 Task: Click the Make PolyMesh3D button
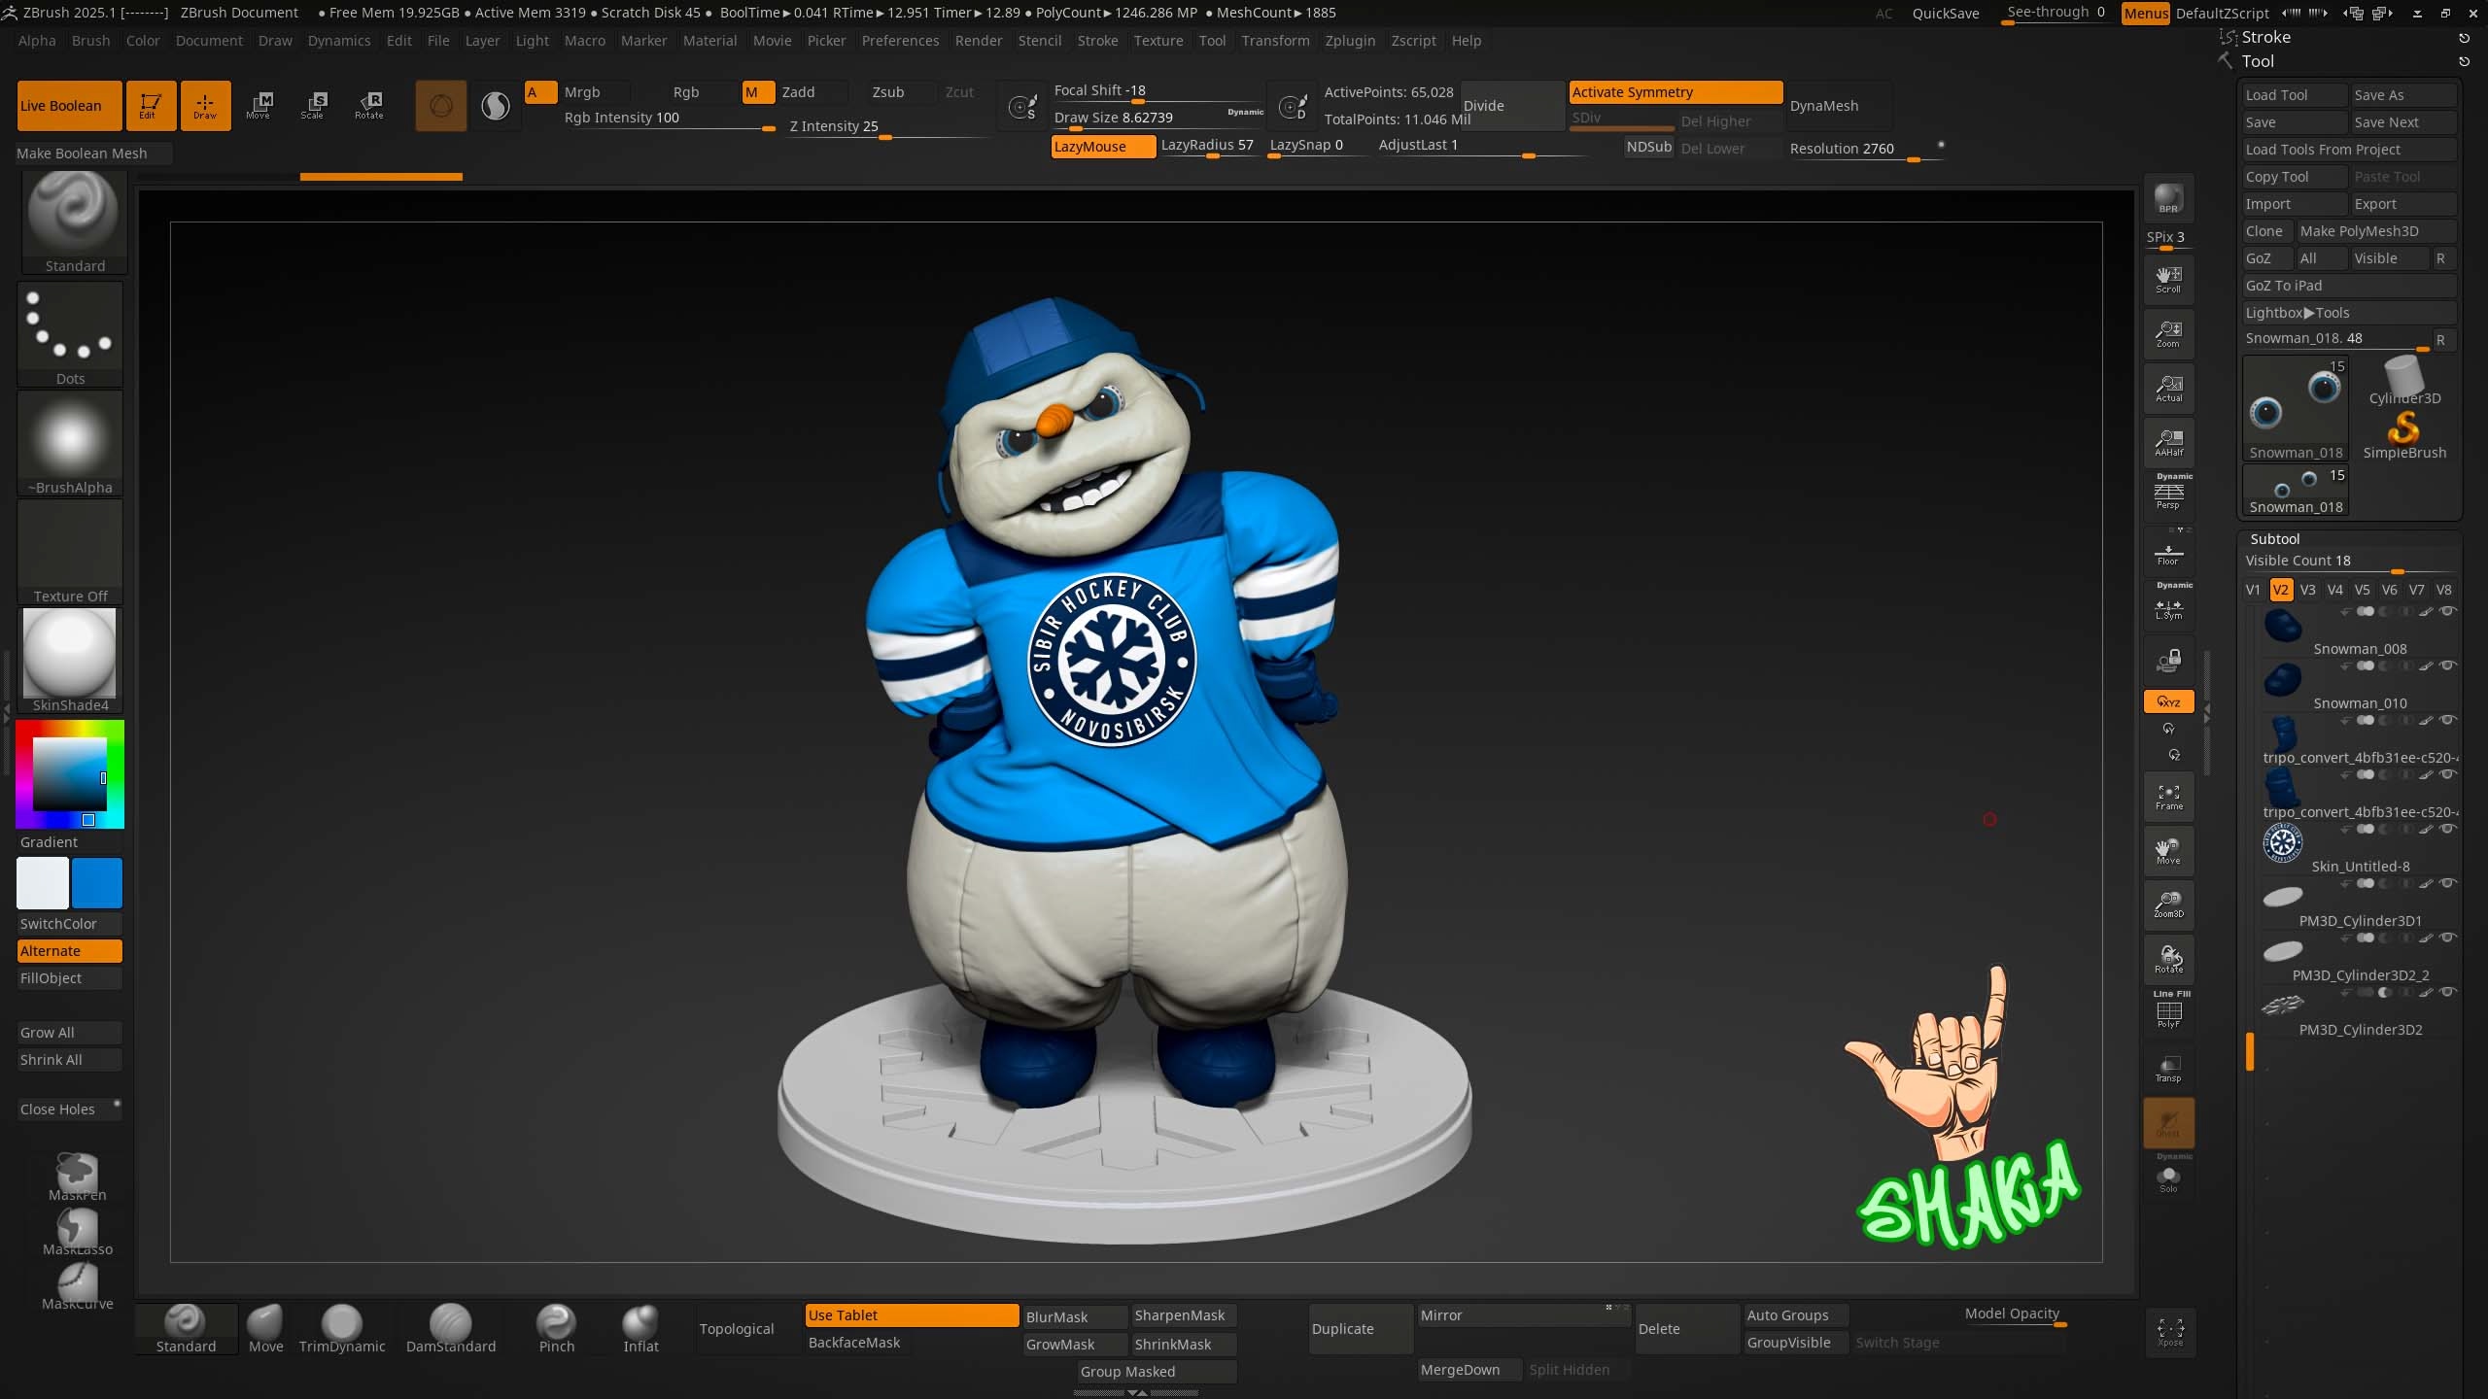click(2358, 231)
